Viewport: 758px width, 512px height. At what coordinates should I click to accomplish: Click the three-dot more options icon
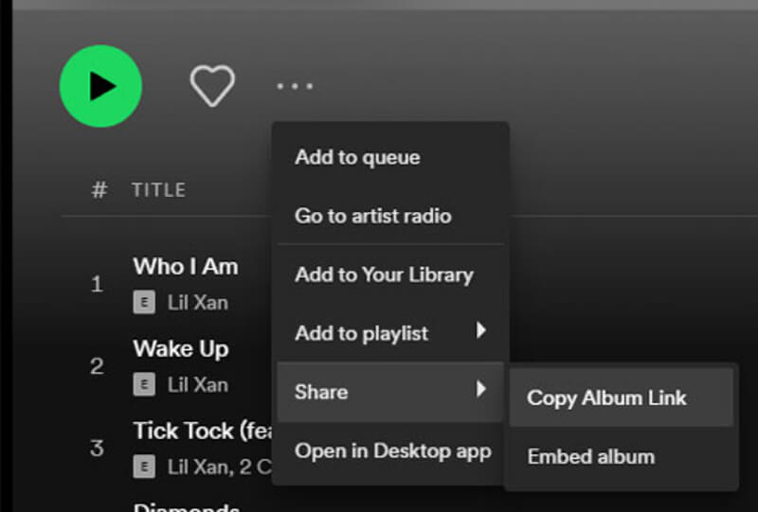[294, 86]
